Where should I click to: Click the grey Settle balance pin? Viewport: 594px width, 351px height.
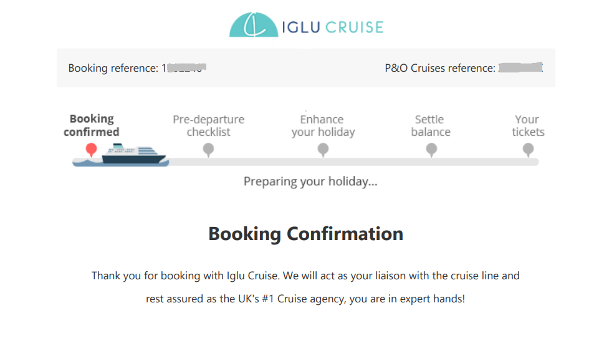(431, 149)
